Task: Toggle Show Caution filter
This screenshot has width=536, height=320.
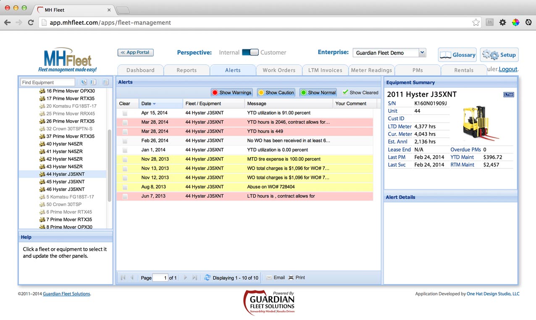Action: point(276,92)
